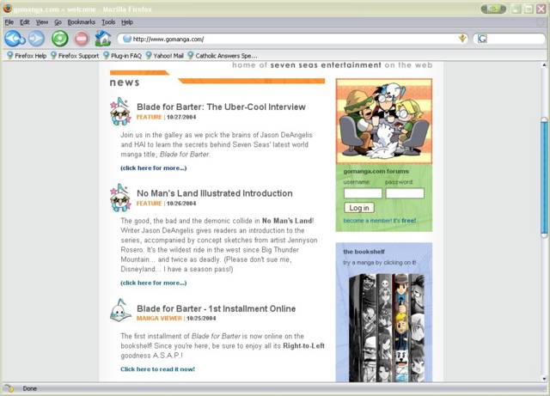Viewport: 550px width, 396px height.
Task: Click the FEATURE tag dated 10/27/2004
Action: coord(149,117)
